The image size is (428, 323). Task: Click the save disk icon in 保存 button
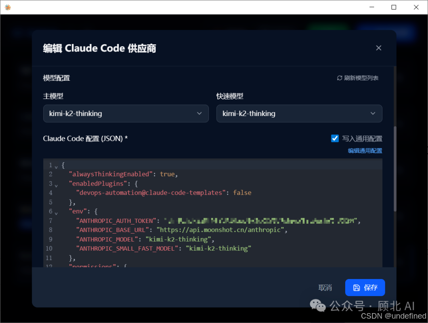pos(357,288)
